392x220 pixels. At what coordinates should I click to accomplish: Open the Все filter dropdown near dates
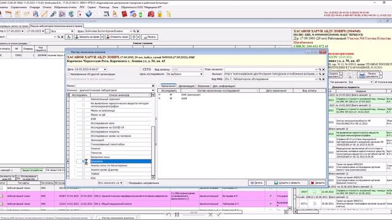coord(72,31)
